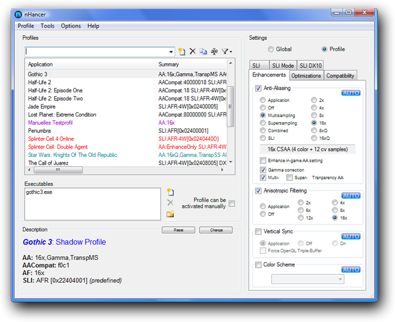Select the Global settings radio button
This screenshot has width=395, height=322.
point(271,49)
